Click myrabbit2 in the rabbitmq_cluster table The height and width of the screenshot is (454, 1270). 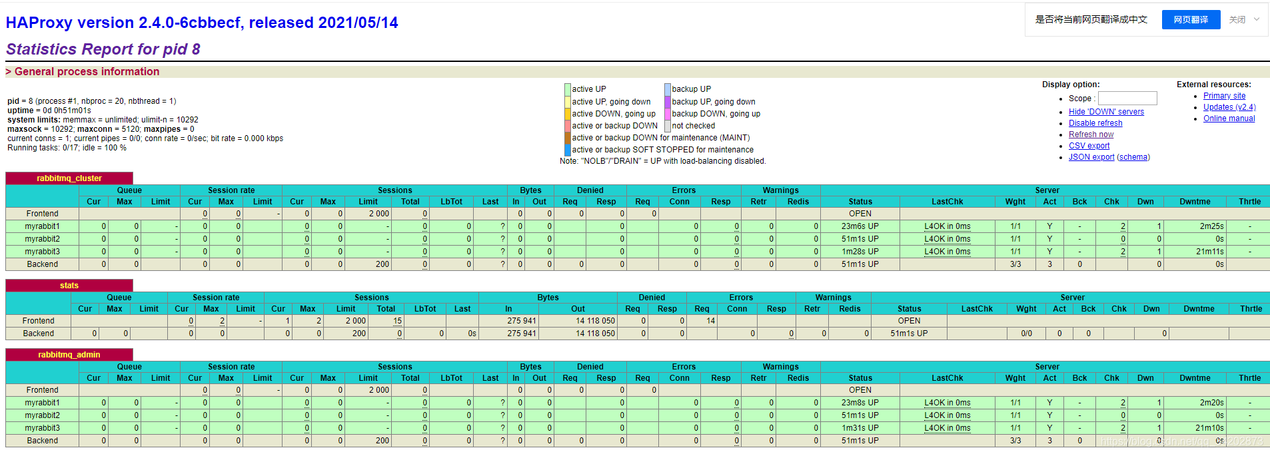click(42, 239)
